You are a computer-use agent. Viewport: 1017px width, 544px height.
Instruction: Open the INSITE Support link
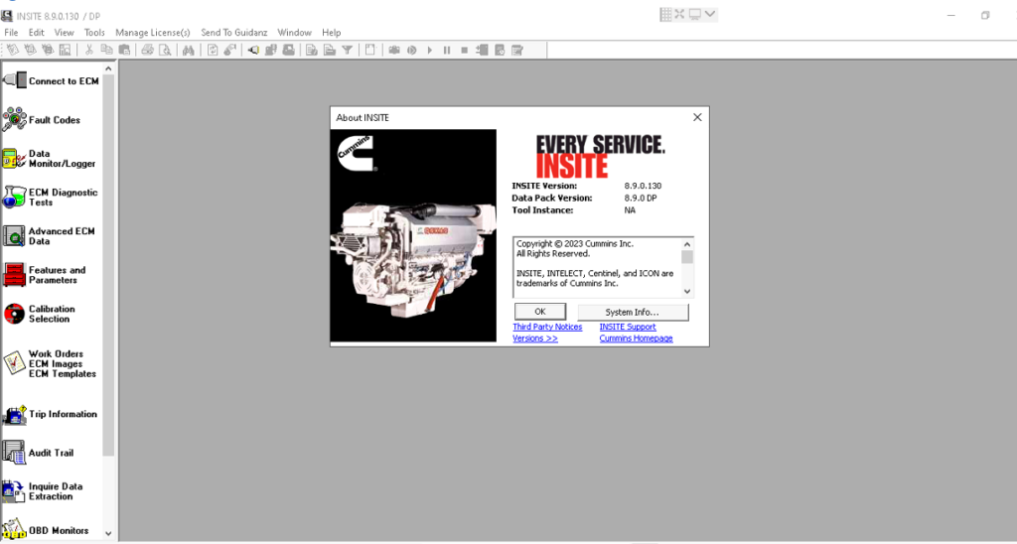[627, 327]
